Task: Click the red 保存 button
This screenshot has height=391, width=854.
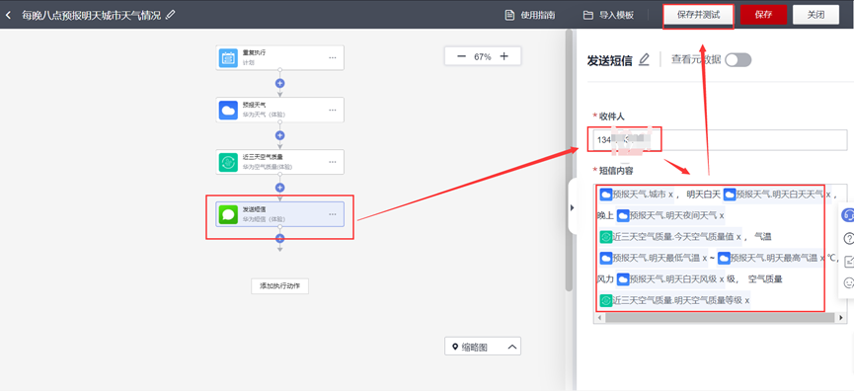Action: [763, 15]
